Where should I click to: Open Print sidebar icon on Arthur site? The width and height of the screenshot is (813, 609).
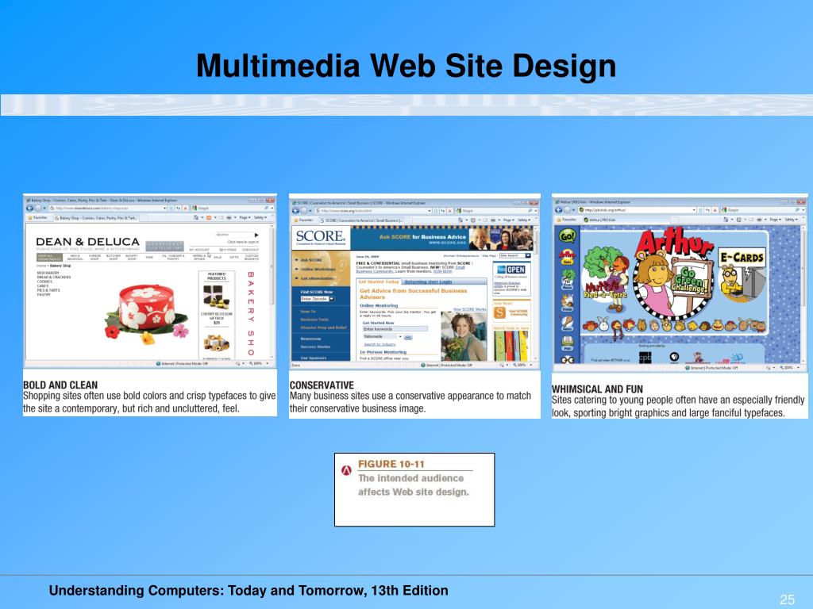click(568, 343)
